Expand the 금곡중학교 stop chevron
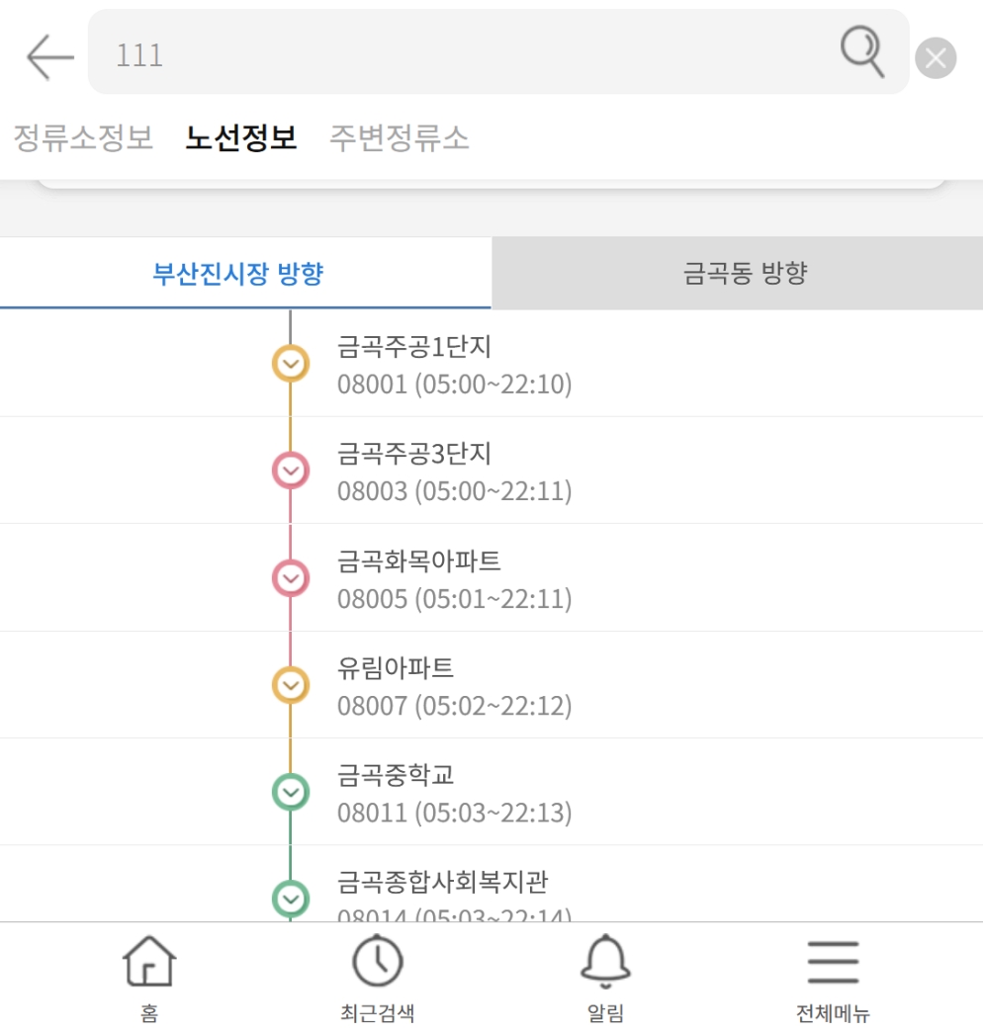This screenshot has height=1033, width=983. [x=291, y=792]
